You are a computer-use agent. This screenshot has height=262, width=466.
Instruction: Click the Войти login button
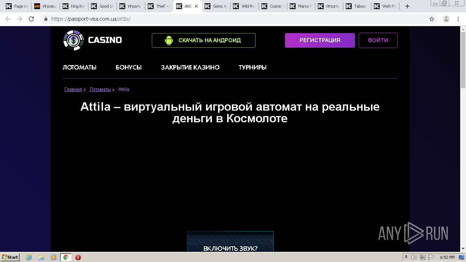point(378,40)
